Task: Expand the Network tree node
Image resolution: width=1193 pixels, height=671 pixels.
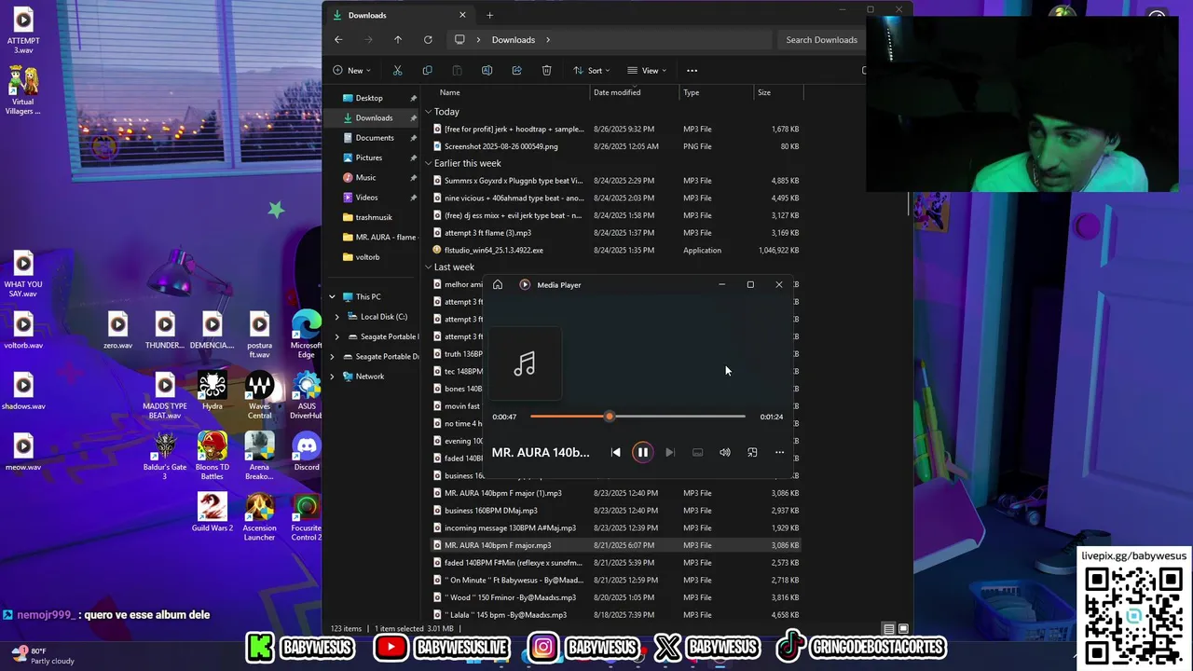Action: click(332, 377)
